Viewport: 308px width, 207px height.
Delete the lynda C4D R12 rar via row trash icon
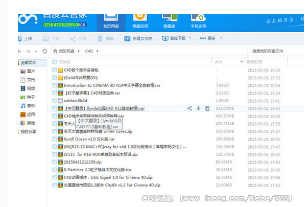[207, 108]
